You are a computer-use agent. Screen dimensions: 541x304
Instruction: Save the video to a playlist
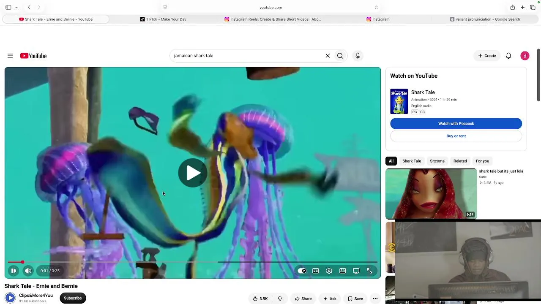(355, 299)
